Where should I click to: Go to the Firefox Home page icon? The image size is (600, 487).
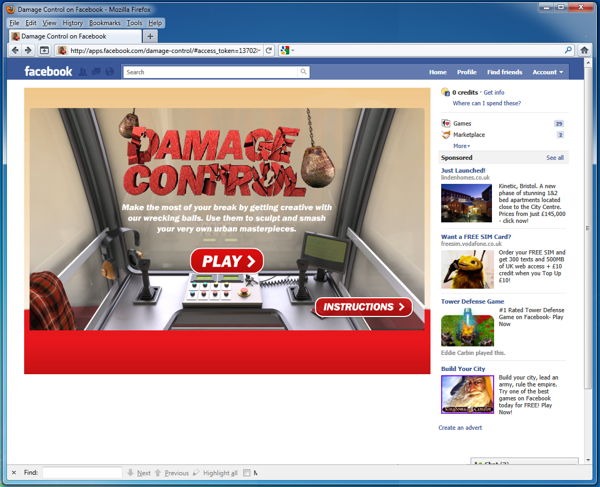pos(584,50)
